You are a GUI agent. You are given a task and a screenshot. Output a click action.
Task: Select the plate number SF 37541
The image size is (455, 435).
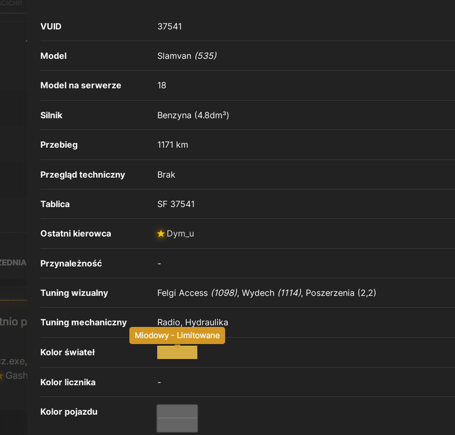(176, 204)
